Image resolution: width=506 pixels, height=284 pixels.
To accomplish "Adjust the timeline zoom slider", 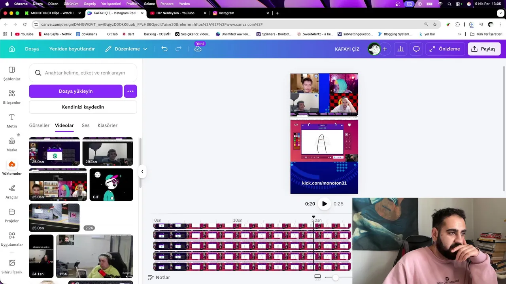I will coord(336,277).
